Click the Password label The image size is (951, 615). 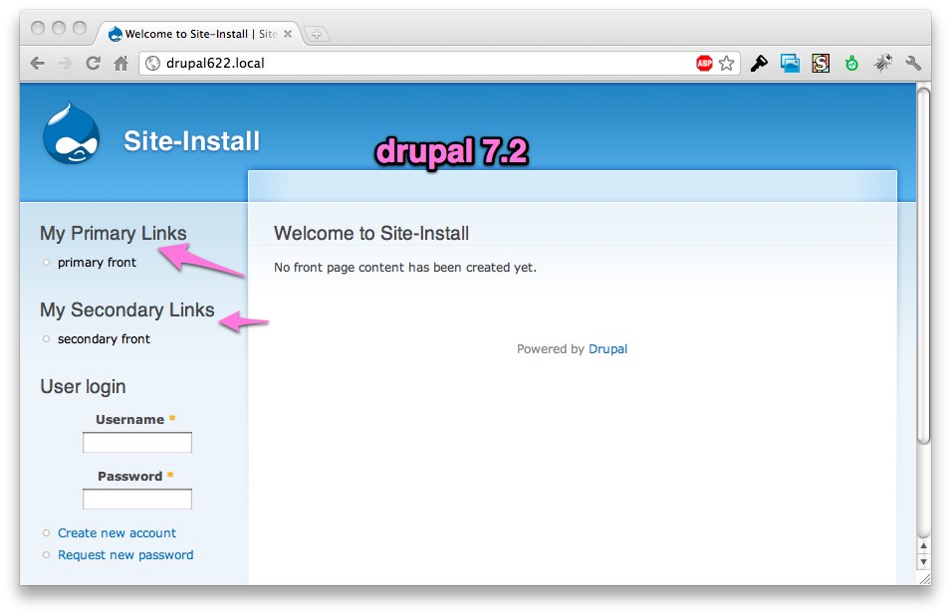click(x=129, y=477)
